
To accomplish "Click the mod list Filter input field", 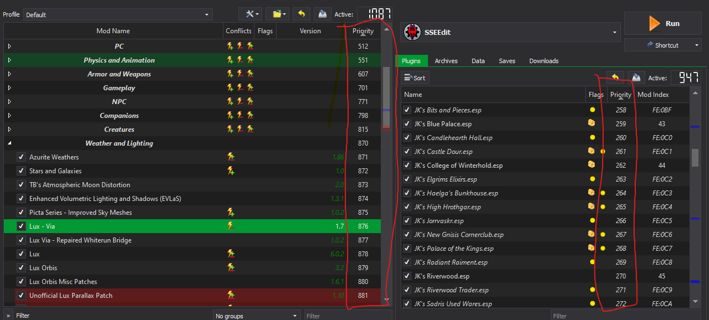I will [x=348, y=316].
